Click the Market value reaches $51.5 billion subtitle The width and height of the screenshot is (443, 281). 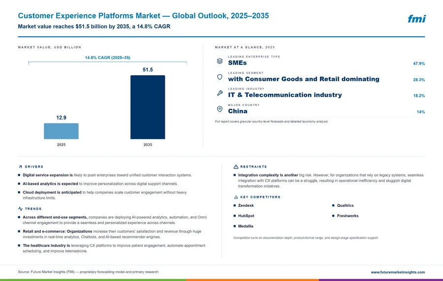(x=94, y=27)
